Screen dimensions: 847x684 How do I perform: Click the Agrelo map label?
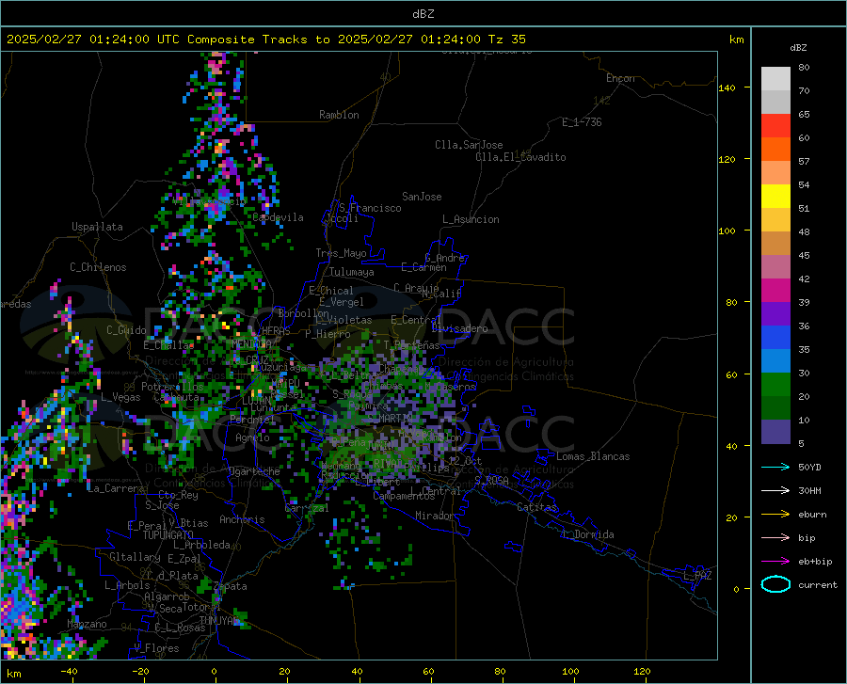click(252, 437)
